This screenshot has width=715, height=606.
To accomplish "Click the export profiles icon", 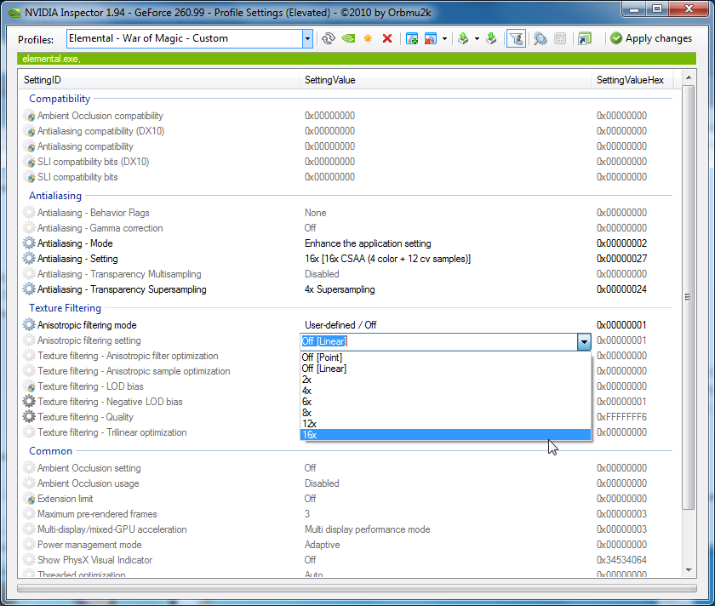I will click(463, 38).
